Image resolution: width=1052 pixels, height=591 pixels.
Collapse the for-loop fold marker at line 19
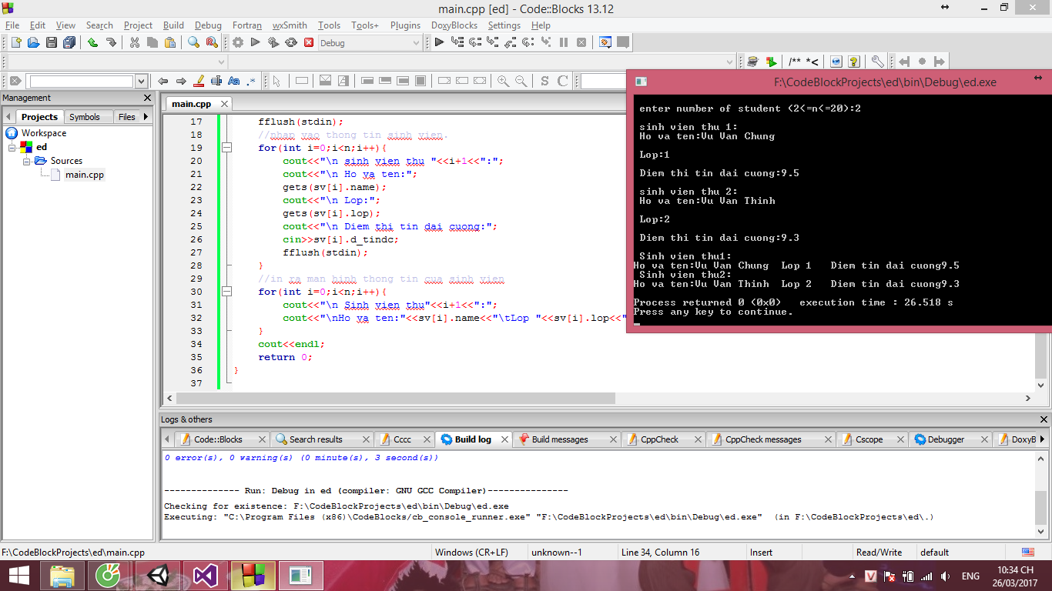tap(226, 148)
